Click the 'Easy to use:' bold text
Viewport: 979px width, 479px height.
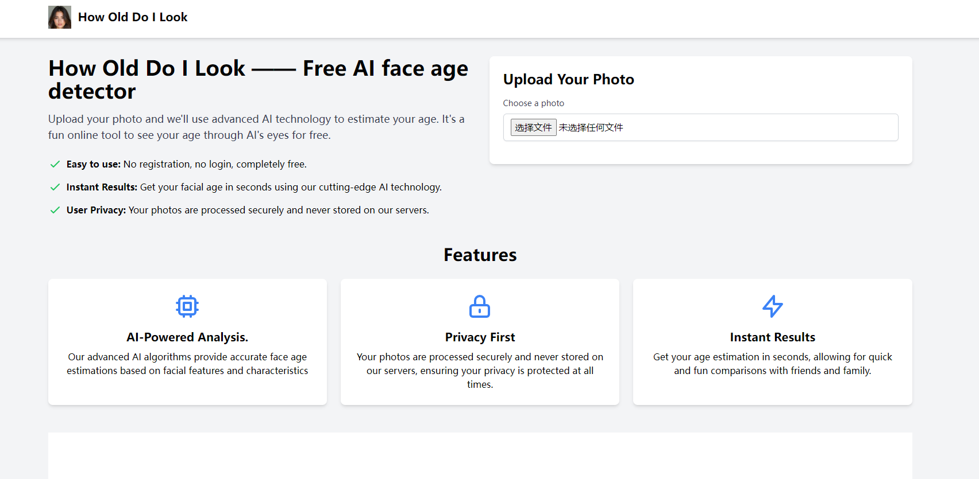click(93, 164)
